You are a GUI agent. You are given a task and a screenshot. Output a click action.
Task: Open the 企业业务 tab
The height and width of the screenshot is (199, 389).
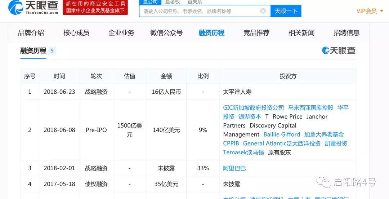[121, 32]
